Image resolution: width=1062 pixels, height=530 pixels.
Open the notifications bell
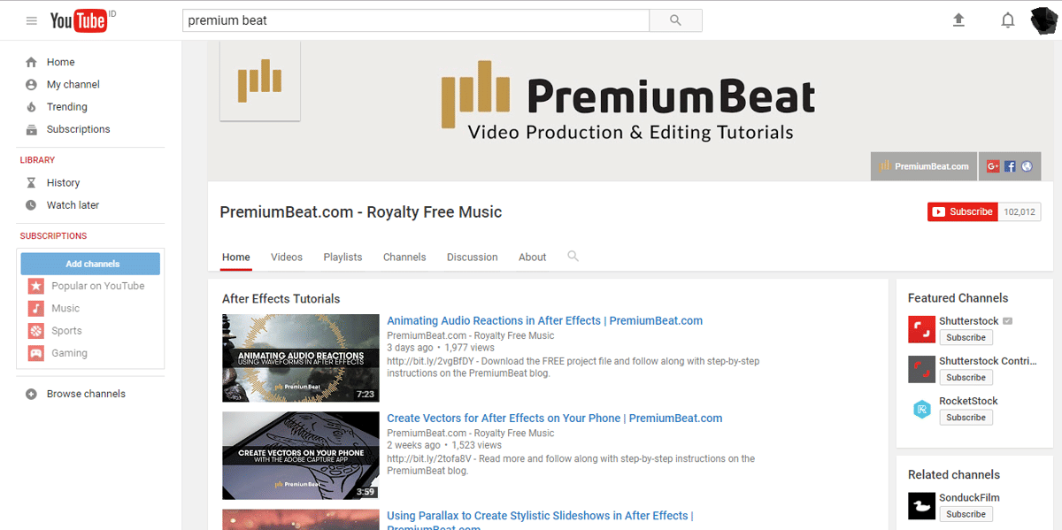[1007, 20]
